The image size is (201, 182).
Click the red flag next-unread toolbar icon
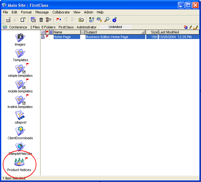pos(59,20)
